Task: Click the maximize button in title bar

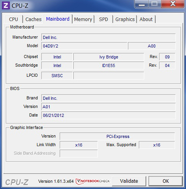Action: click(x=155, y=4)
